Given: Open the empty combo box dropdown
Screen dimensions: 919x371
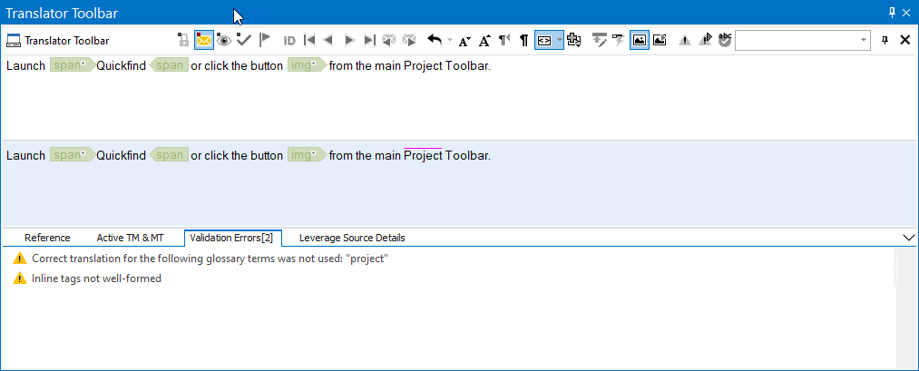Looking at the screenshot, I should 864,40.
